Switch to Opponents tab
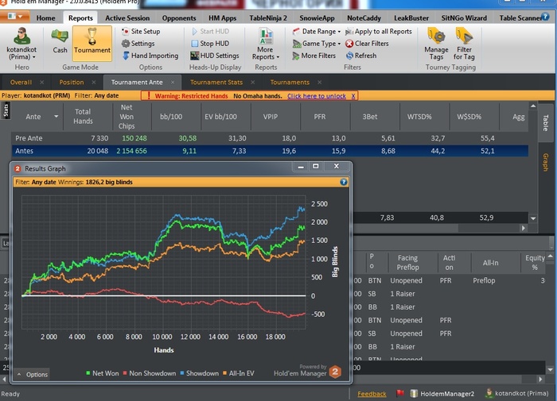 pos(179,18)
